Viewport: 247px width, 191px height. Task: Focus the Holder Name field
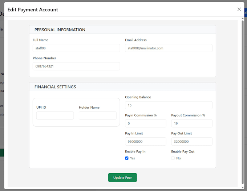click(x=97, y=115)
